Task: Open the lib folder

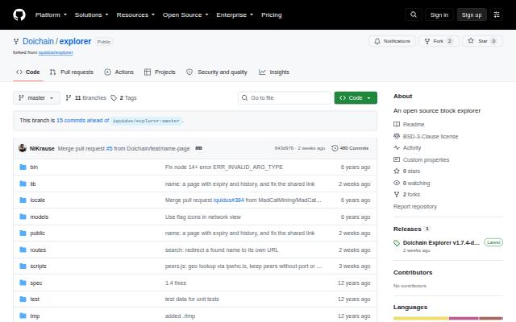Action: 33,184
